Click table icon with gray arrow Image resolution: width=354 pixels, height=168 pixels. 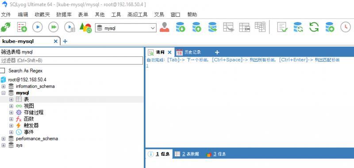228,27
